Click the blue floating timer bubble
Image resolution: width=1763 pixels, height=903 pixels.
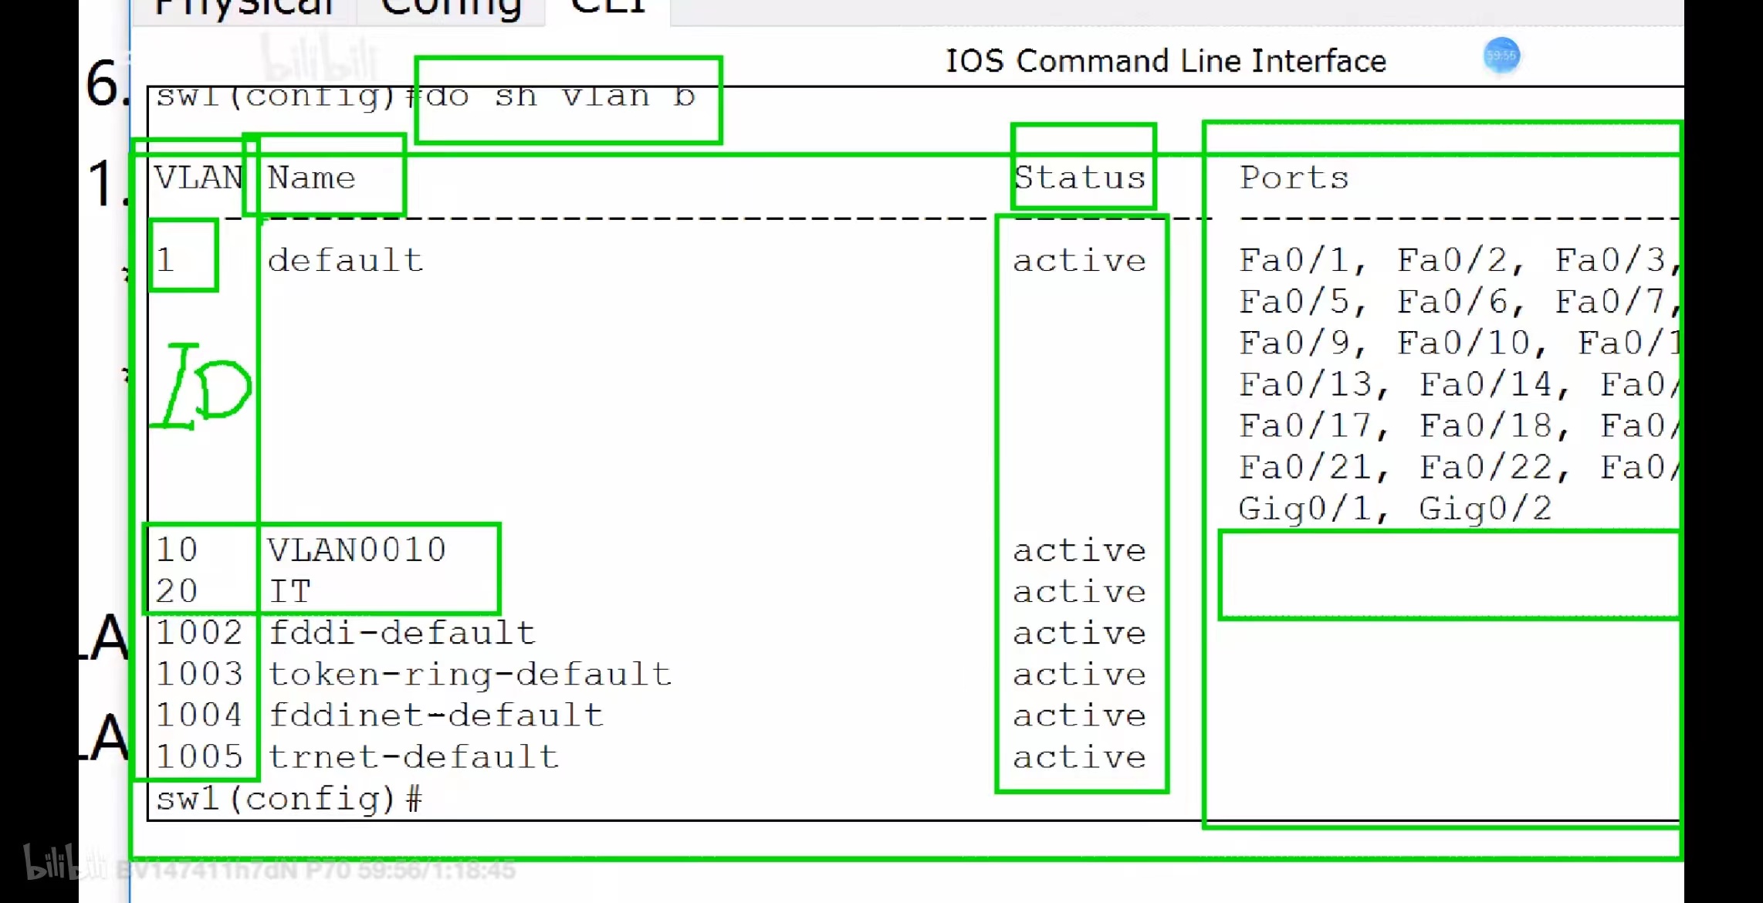pos(1501,56)
